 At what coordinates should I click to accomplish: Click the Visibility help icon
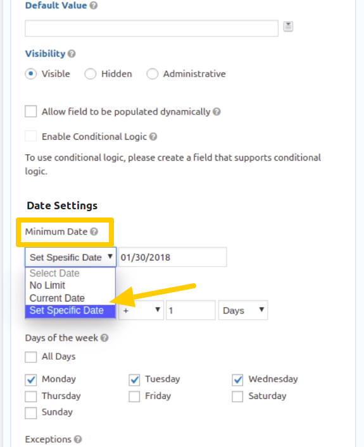pos(72,54)
